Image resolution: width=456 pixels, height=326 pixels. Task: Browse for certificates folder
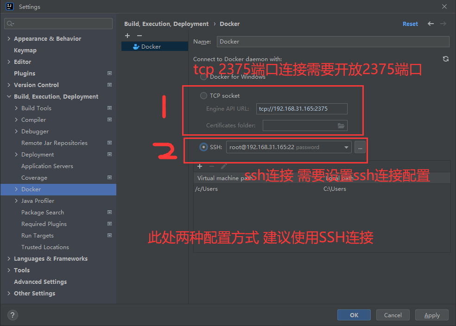(341, 125)
